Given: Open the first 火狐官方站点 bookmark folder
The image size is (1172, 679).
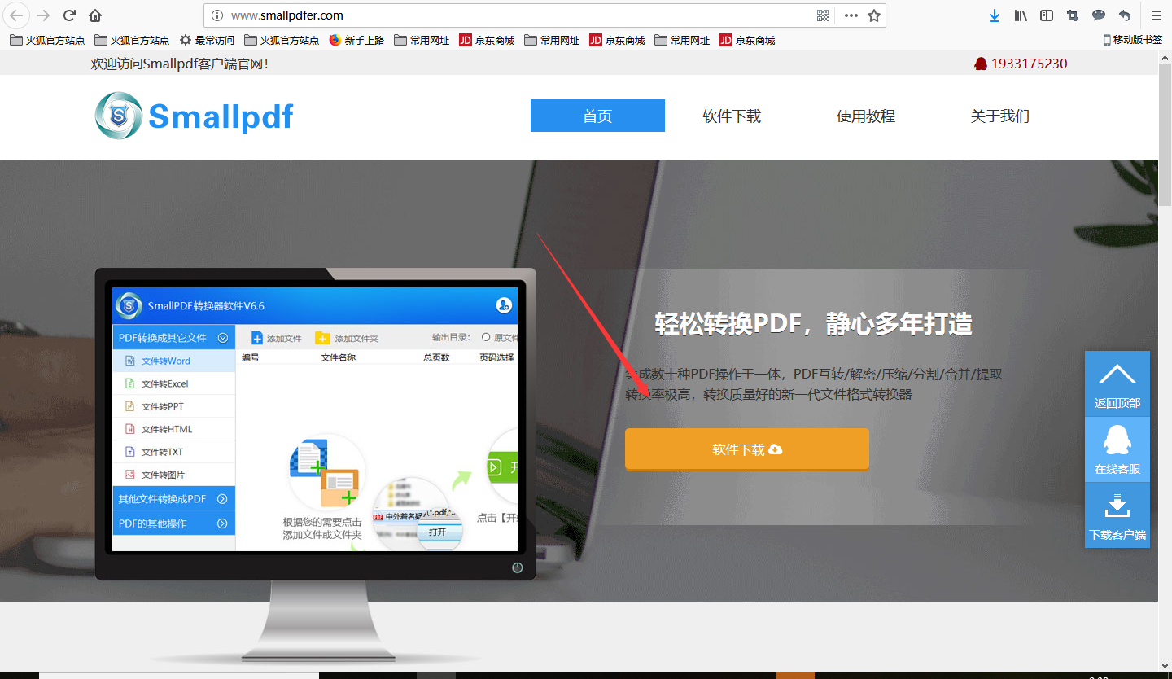Looking at the screenshot, I should point(47,40).
